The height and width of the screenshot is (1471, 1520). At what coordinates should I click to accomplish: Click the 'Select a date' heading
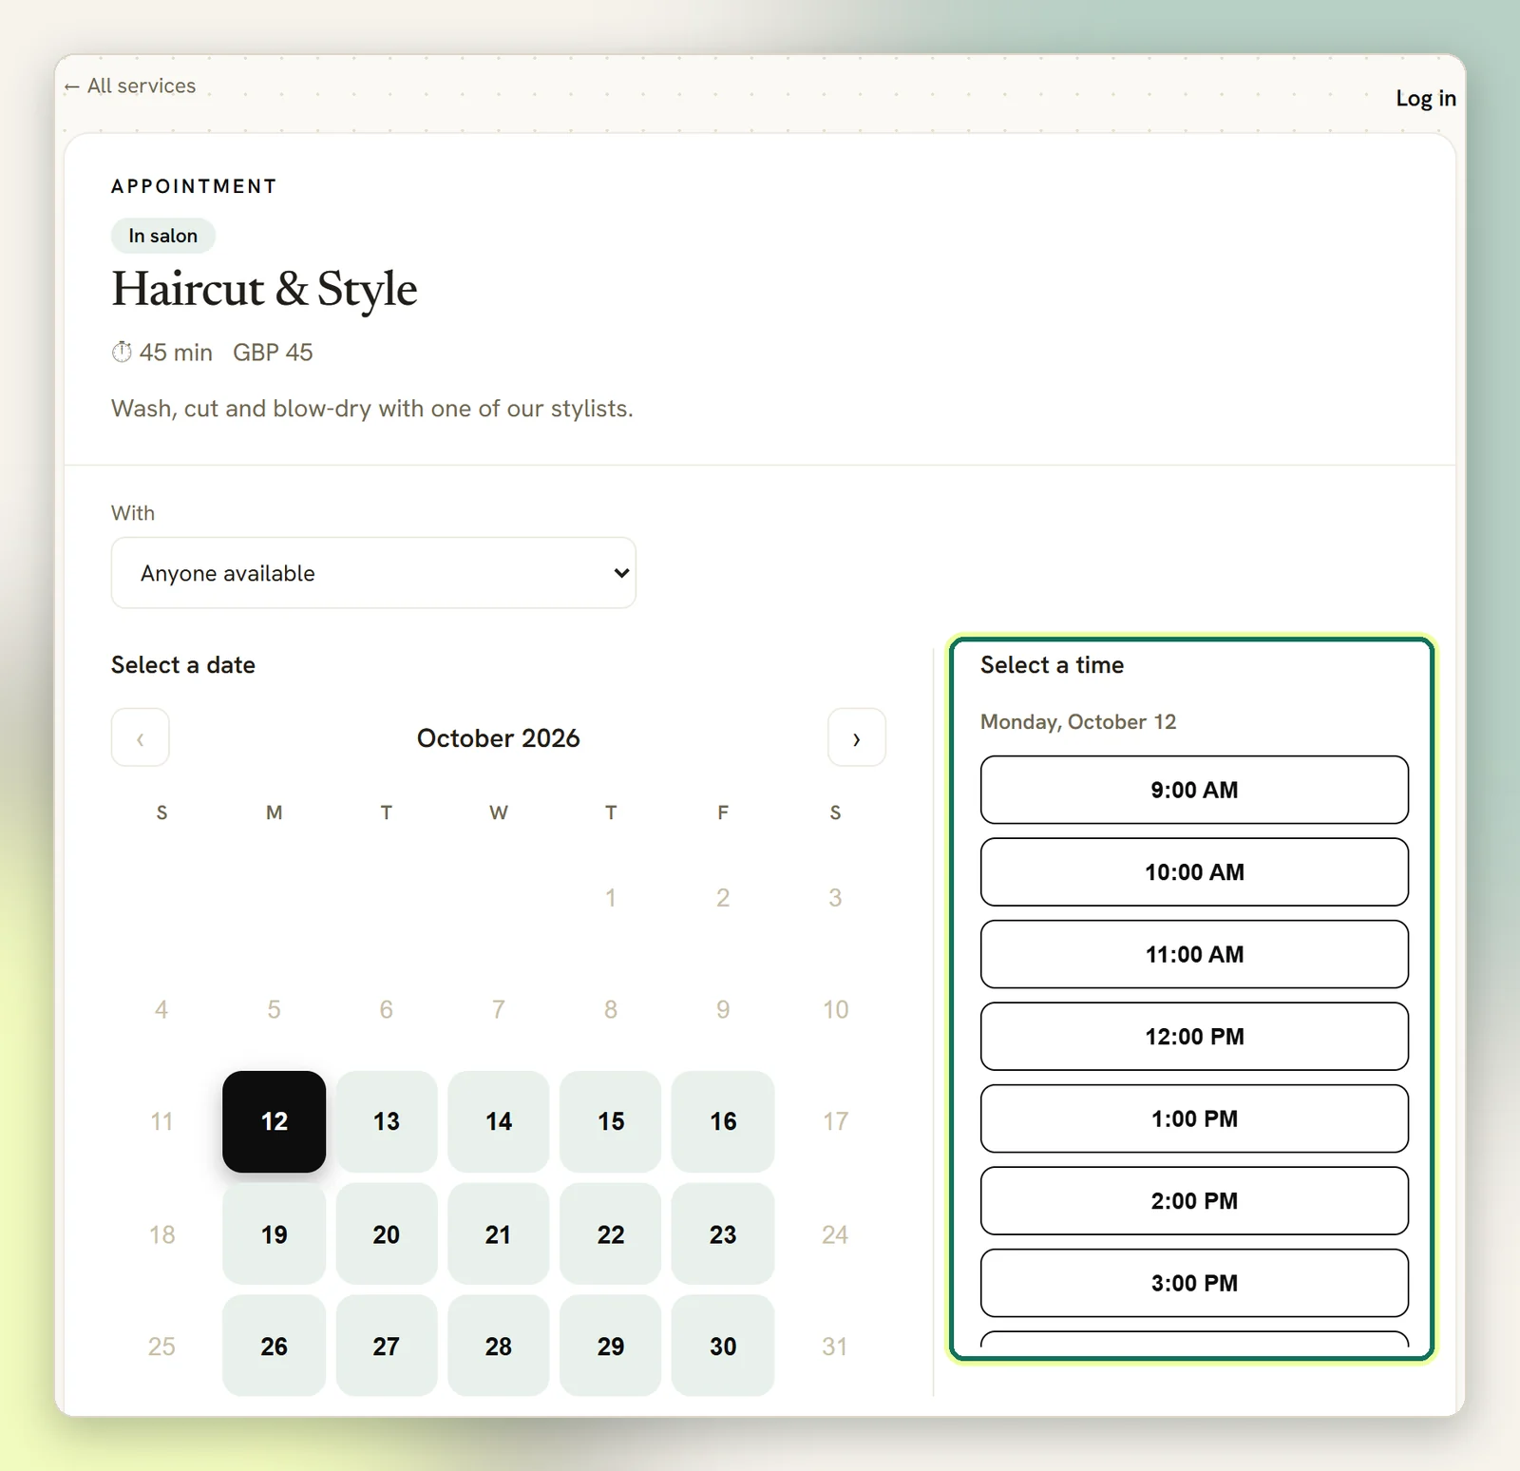pos(183,665)
